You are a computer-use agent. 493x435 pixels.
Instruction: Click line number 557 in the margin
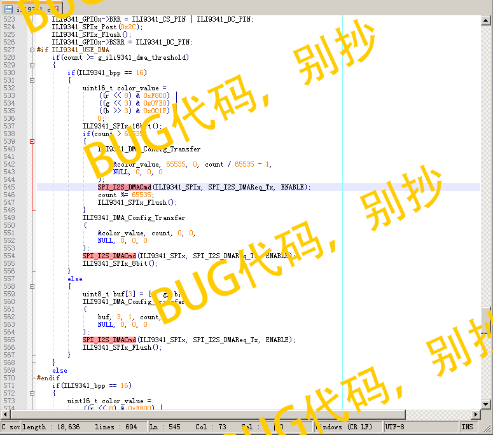pyautogui.click(x=9, y=279)
